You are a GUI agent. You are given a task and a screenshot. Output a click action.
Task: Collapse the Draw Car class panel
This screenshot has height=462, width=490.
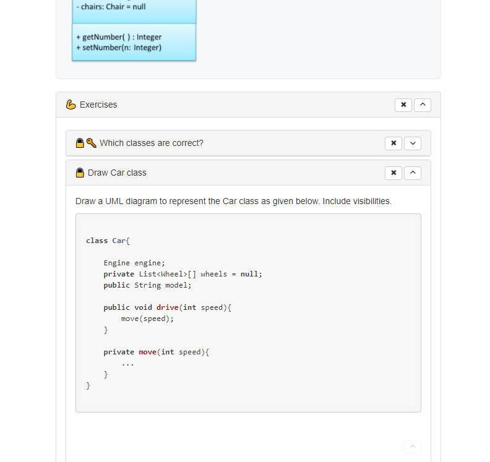pyautogui.click(x=413, y=173)
